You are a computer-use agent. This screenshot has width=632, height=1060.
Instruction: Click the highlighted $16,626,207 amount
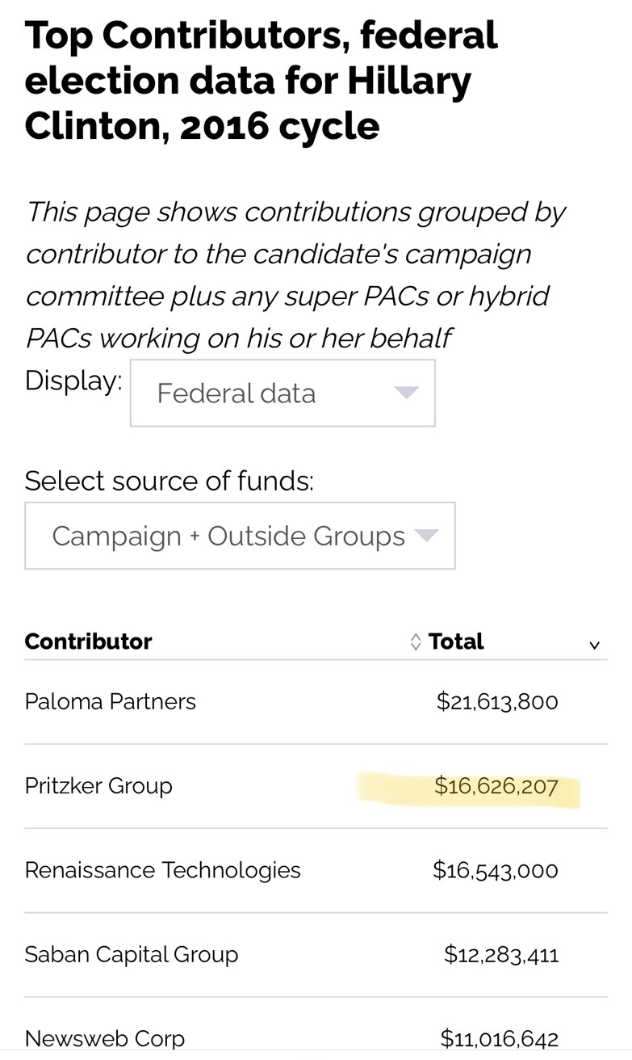click(x=496, y=786)
